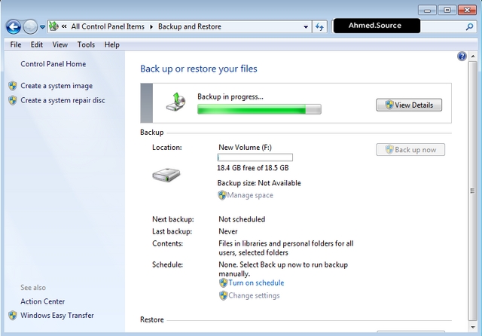This screenshot has height=336, width=482.
Task: Click the Change settings link
Action: coord(254,296)
